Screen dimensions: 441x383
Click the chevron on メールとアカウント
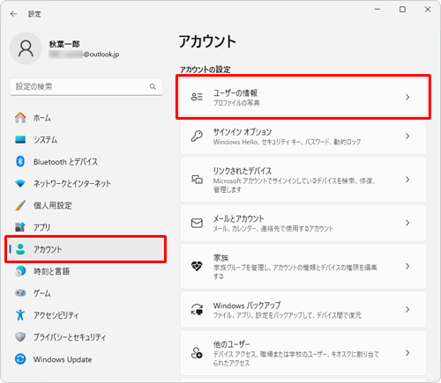[x=407, y=223]
